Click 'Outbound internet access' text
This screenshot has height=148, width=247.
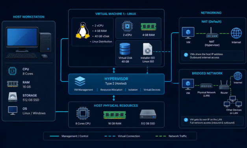pos(204,57)
